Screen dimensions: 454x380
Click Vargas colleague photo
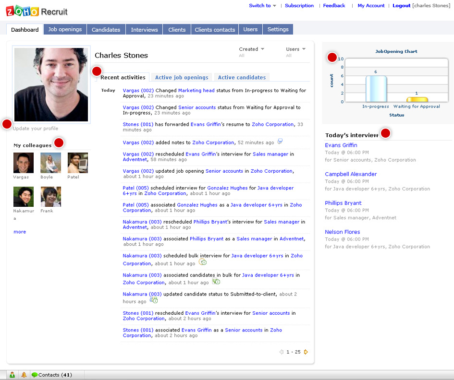tap(24, 163)
